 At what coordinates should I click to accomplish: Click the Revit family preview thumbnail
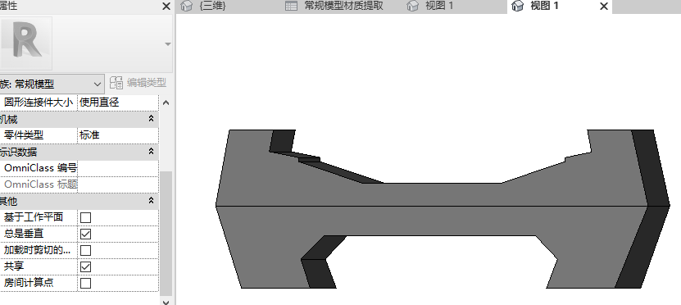(x=26, y=44)
